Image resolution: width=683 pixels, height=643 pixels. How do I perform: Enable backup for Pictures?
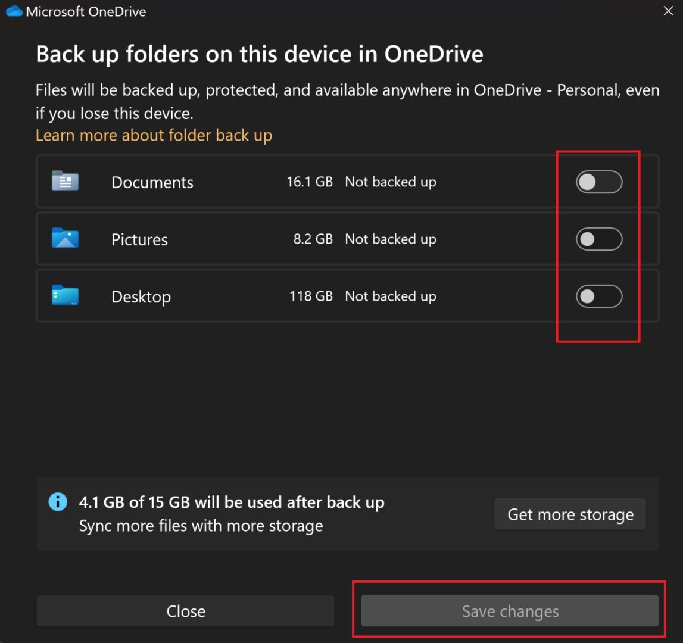click(598, 239)
